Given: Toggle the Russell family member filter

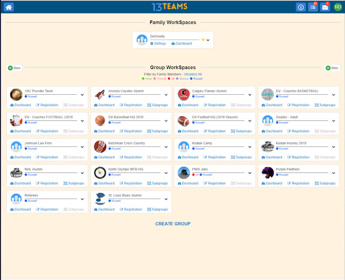Looking at the screenshot, I should (x=196, y=79).
